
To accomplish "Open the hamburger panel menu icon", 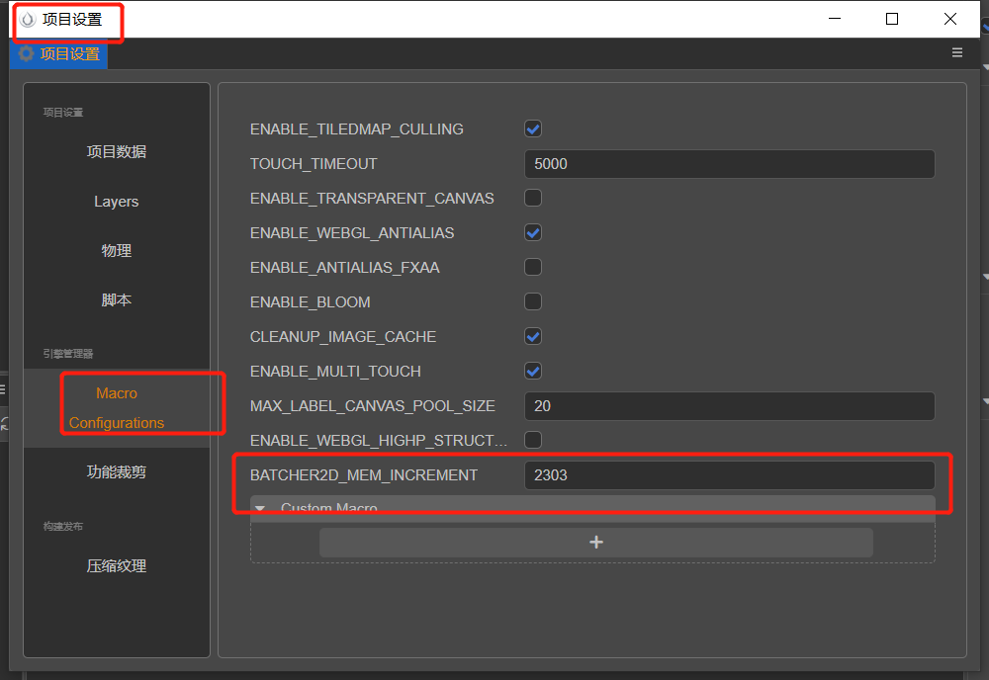I will click(x=956, y=53).
